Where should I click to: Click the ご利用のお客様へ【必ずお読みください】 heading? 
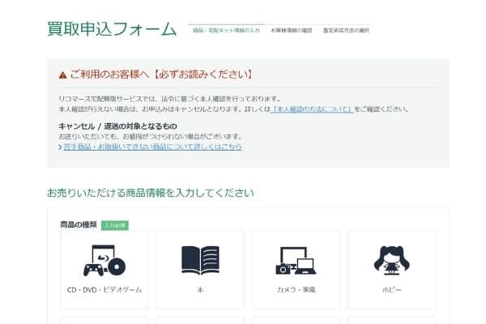pyautogui.click(x=161, y=75)
